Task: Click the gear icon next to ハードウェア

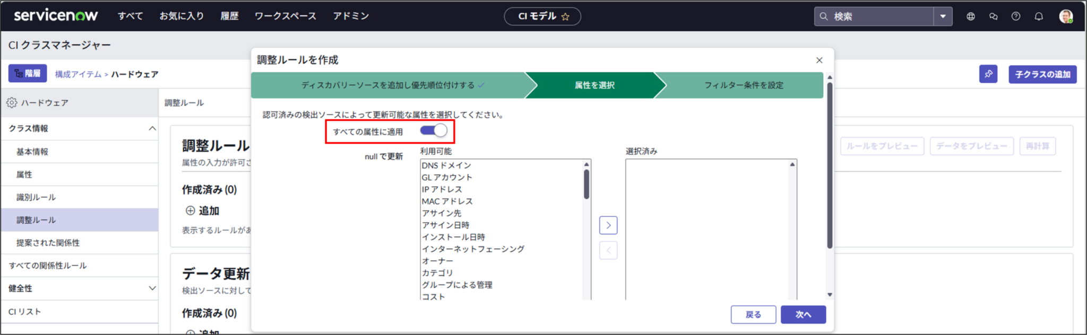Action: pos(12,103)
